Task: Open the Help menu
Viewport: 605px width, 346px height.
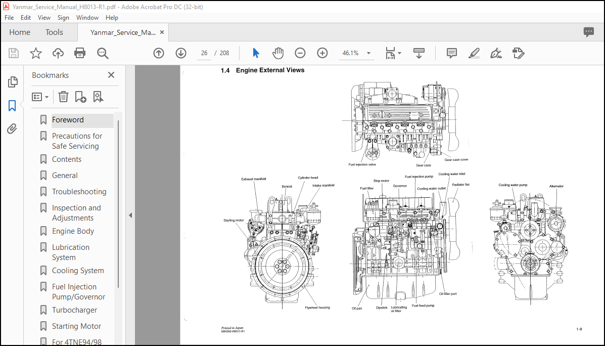Action: (x=112, y=17)
